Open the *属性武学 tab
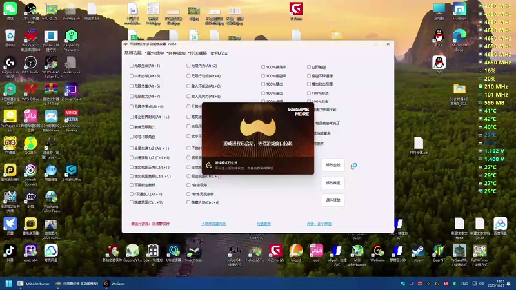This screenshot has width=516, height=290. click(154, 53)
